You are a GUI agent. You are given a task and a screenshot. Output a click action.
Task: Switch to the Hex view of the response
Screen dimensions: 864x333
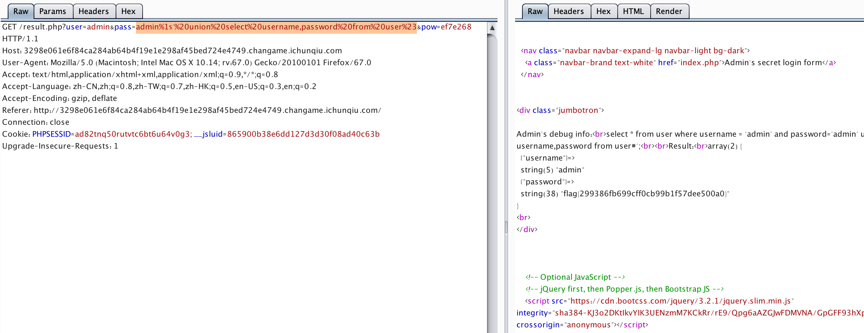coord(603,11)
